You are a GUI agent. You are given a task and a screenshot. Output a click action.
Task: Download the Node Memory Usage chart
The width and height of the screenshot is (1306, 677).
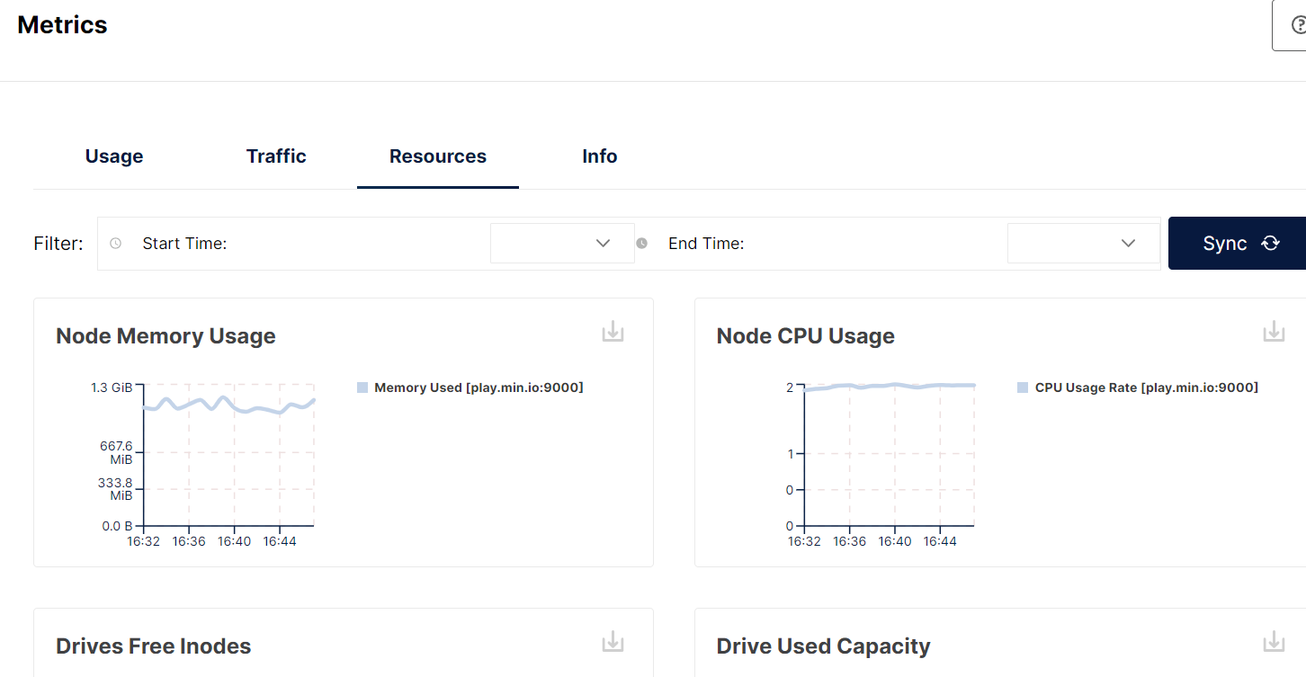tap(613, 332)
